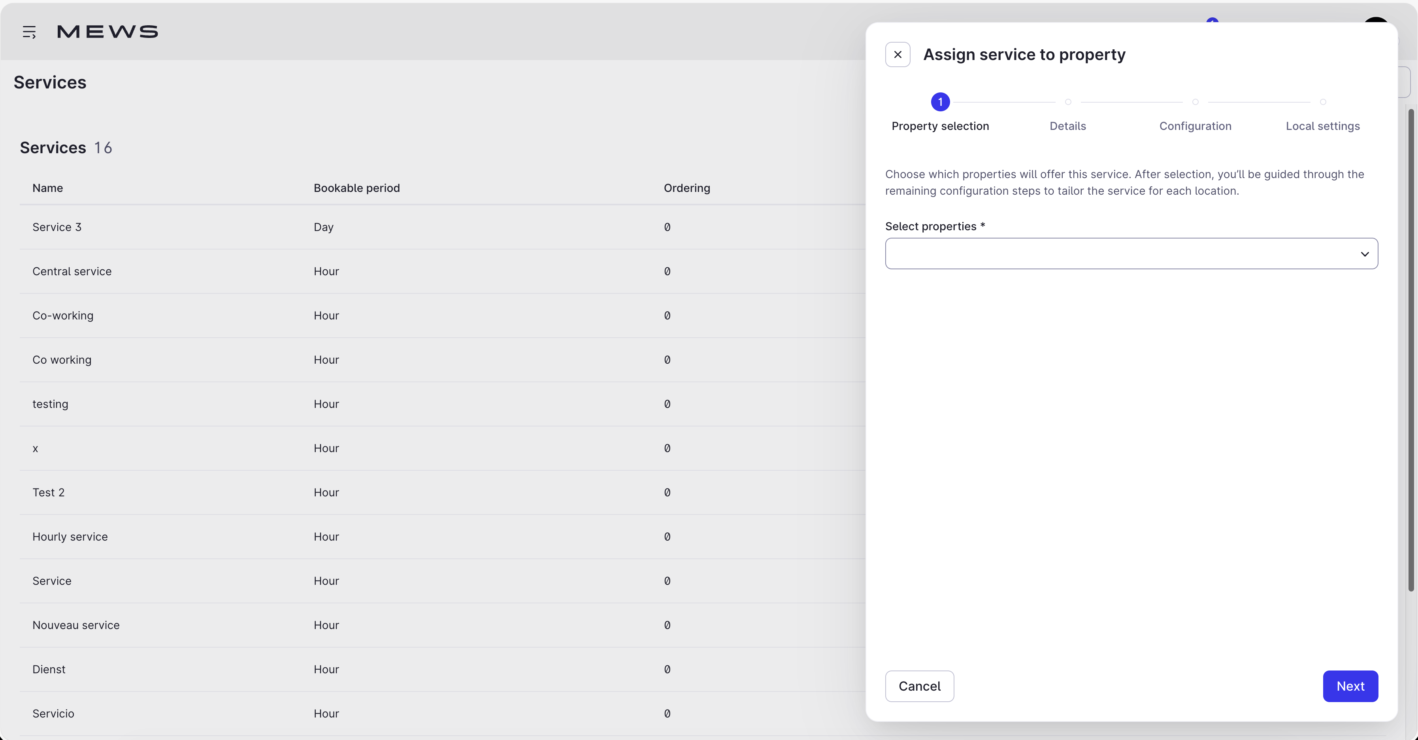This screenshot has width=1418, height=740.
Task: Click the Services page heading
Action: coord(49,83)
